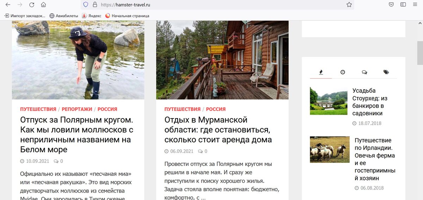Screen dimensions: 423x200
Task: Click the tracking protection shield icon
Action: (86, 5)
